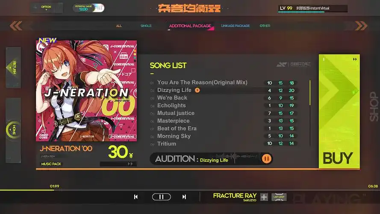The image size is (380, 214).
Task: Switch to the SINGLE tab
Action: (x=146, y=26)
